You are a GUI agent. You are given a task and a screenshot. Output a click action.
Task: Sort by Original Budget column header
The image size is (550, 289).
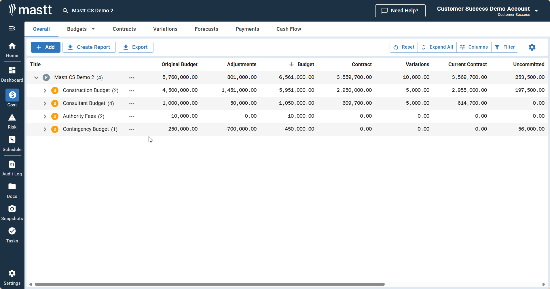tap(179, 64)
